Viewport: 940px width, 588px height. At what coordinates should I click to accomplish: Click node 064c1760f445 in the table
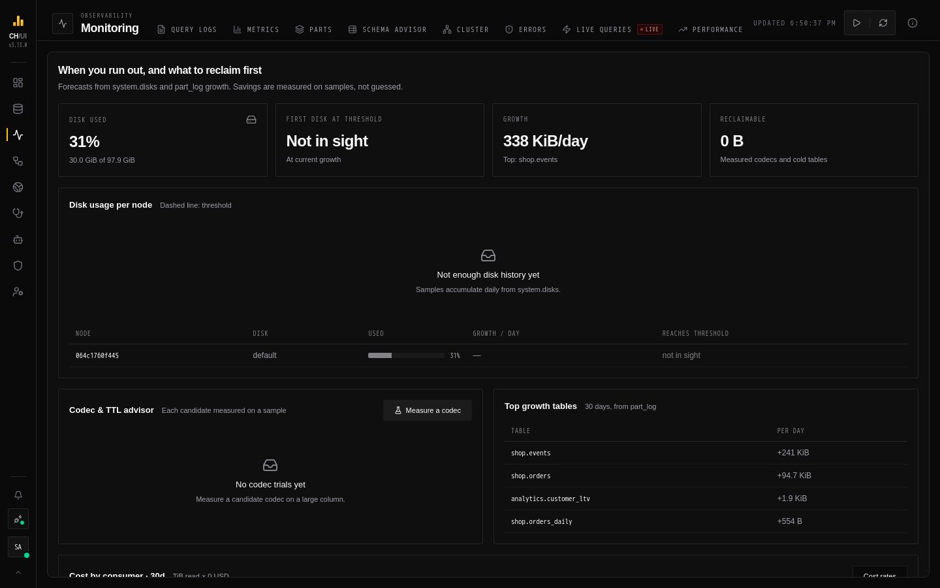click(x=97, y=355)
